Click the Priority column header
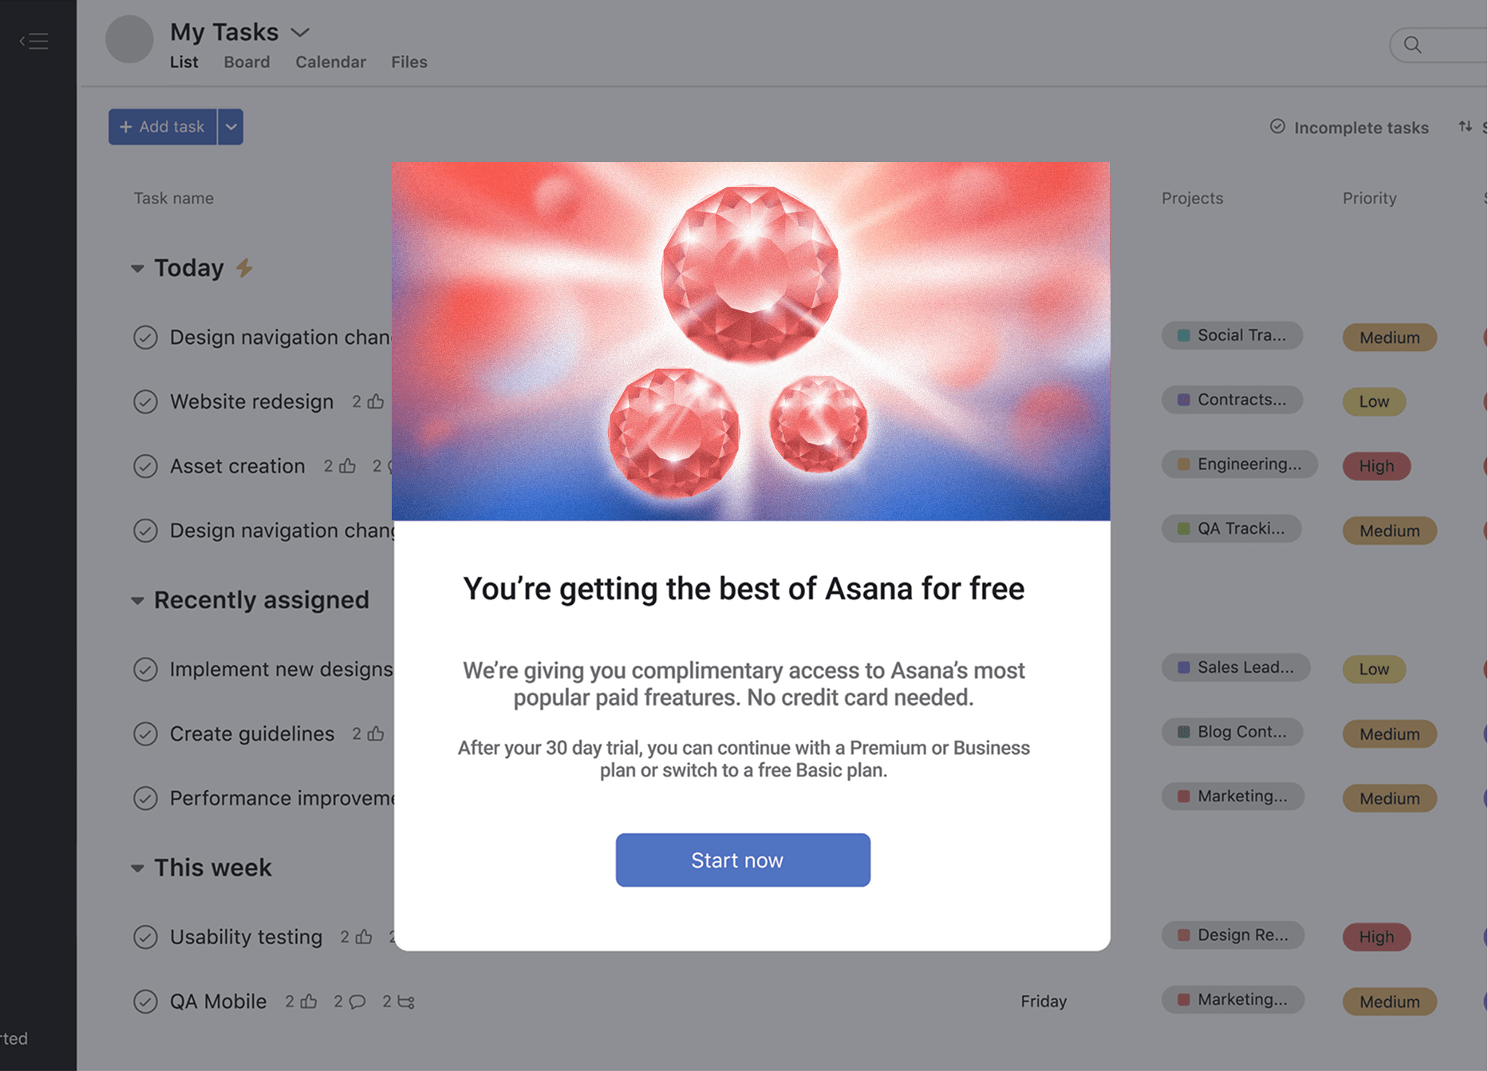The width and height of the screenshot is (1488, 1071). click(x=1369, y=198)
